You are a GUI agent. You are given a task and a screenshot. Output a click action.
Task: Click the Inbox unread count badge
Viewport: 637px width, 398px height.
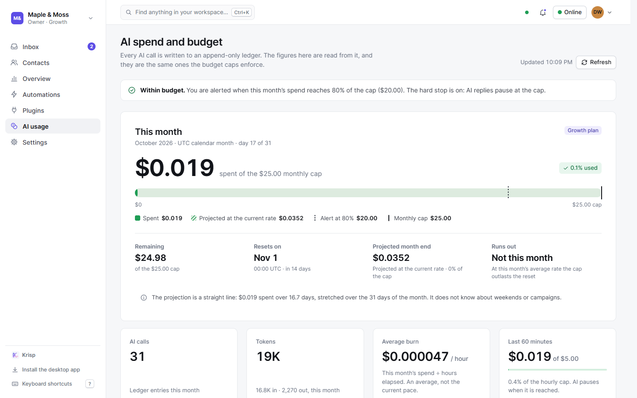(x=92, y=46)
